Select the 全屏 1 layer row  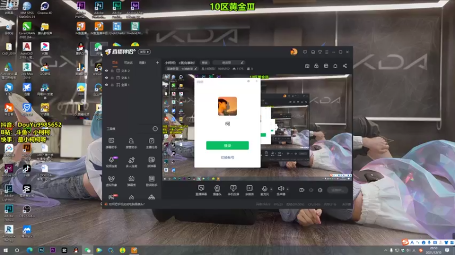click(132, 84)
